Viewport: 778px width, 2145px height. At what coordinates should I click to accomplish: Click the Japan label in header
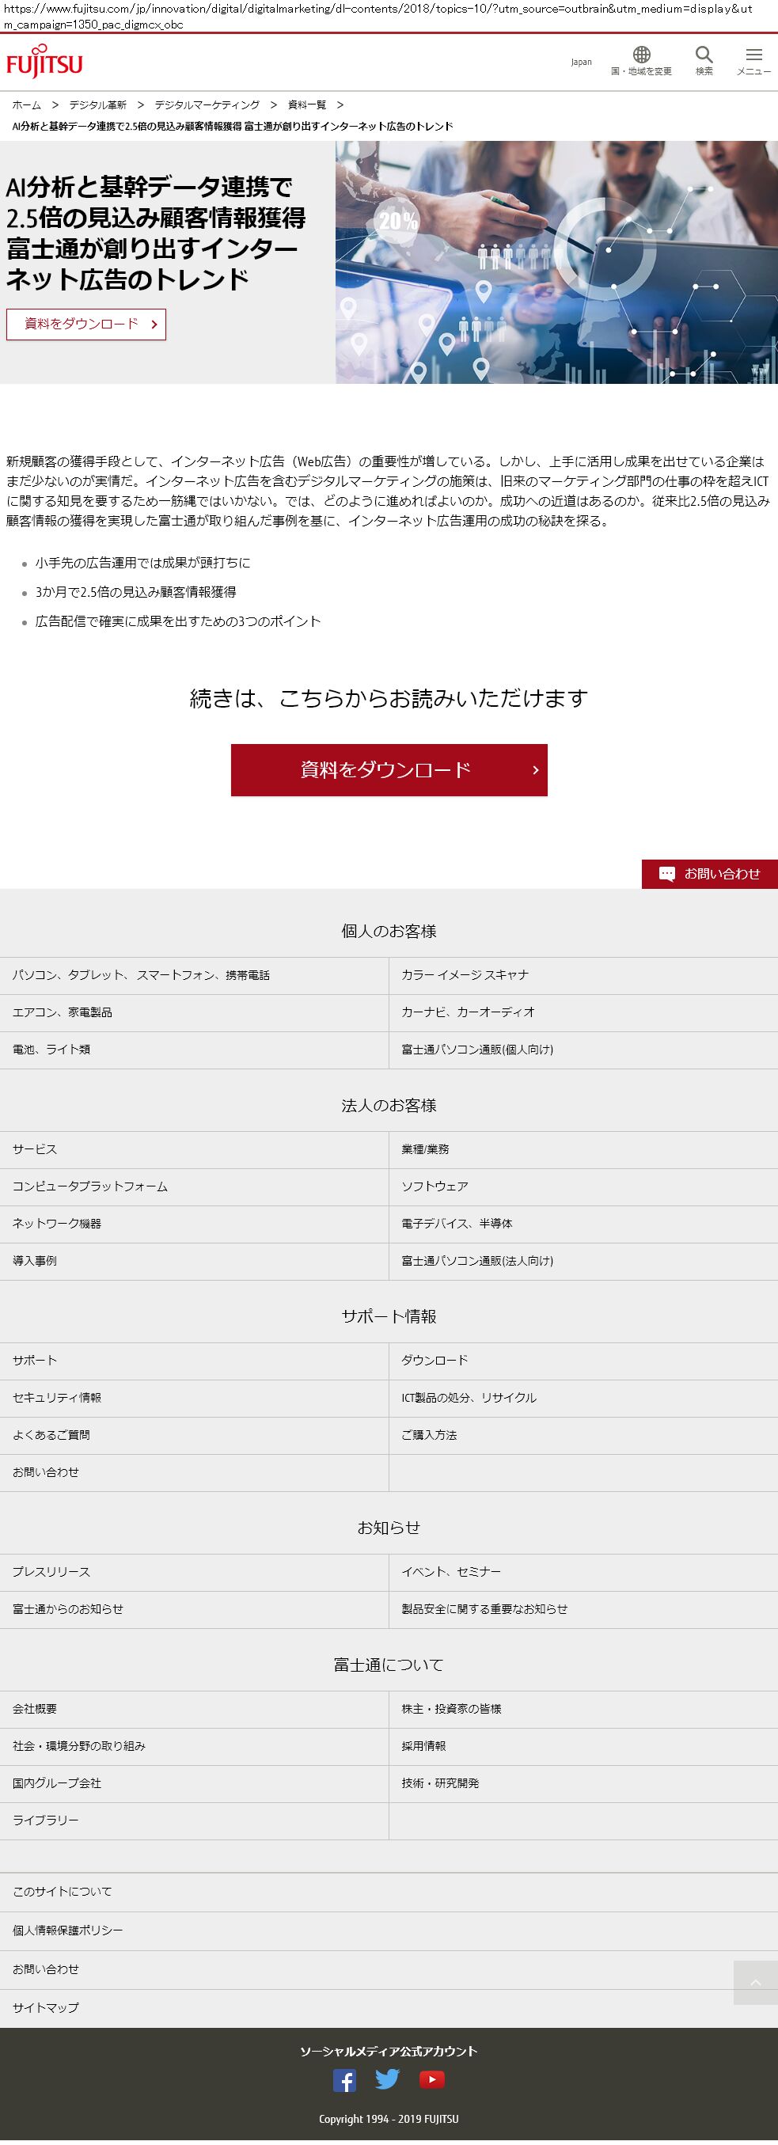[x=582, y=63]
